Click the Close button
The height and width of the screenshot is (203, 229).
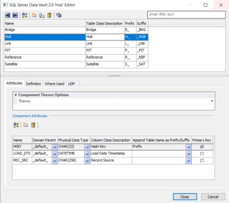(185, 197)
